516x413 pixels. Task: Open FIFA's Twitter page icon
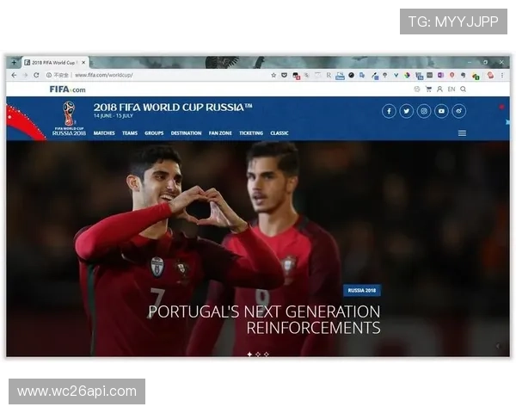point(407,111)
